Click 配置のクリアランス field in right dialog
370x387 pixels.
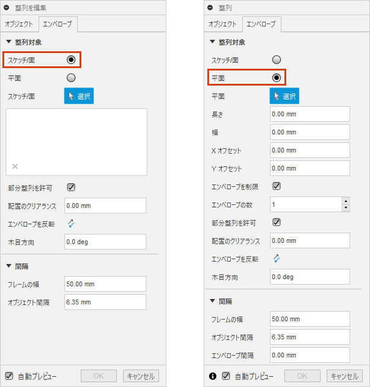coord(310,241)
